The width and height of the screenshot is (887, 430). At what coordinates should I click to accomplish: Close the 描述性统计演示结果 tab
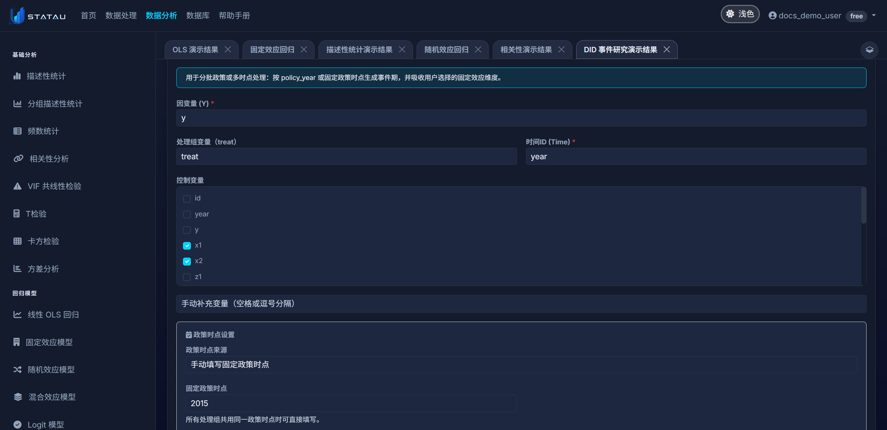pyautogui.click(x=402, y=50)
